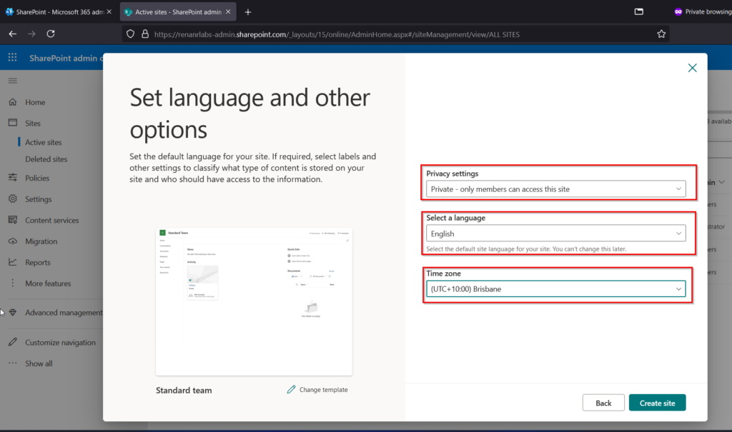Open a new browser tab
This screenshot has width=732, height=432.
248,12
